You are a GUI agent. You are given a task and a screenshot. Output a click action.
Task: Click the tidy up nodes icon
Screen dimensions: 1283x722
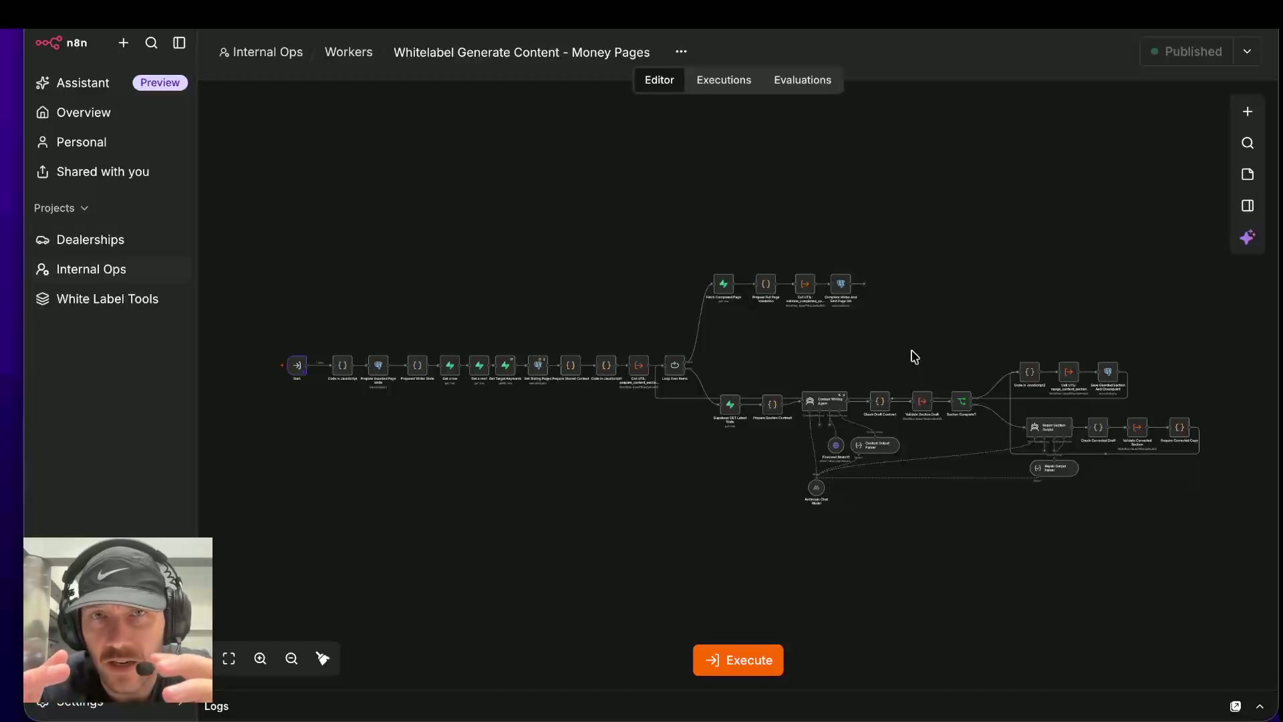tap(323, 659)
